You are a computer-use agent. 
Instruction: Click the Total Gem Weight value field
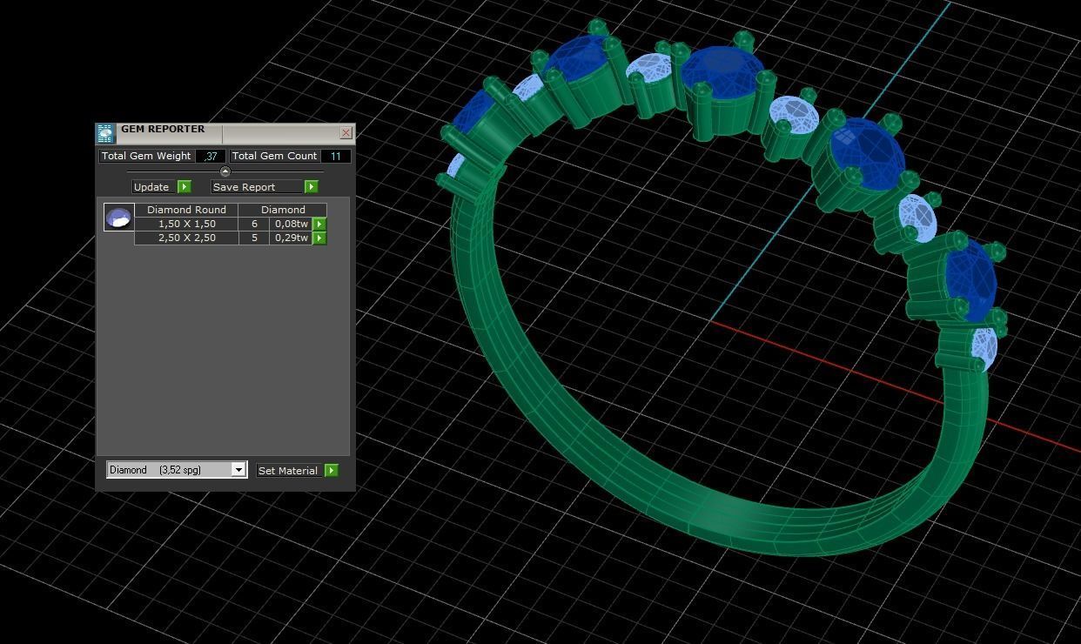[x=211, y=156]
